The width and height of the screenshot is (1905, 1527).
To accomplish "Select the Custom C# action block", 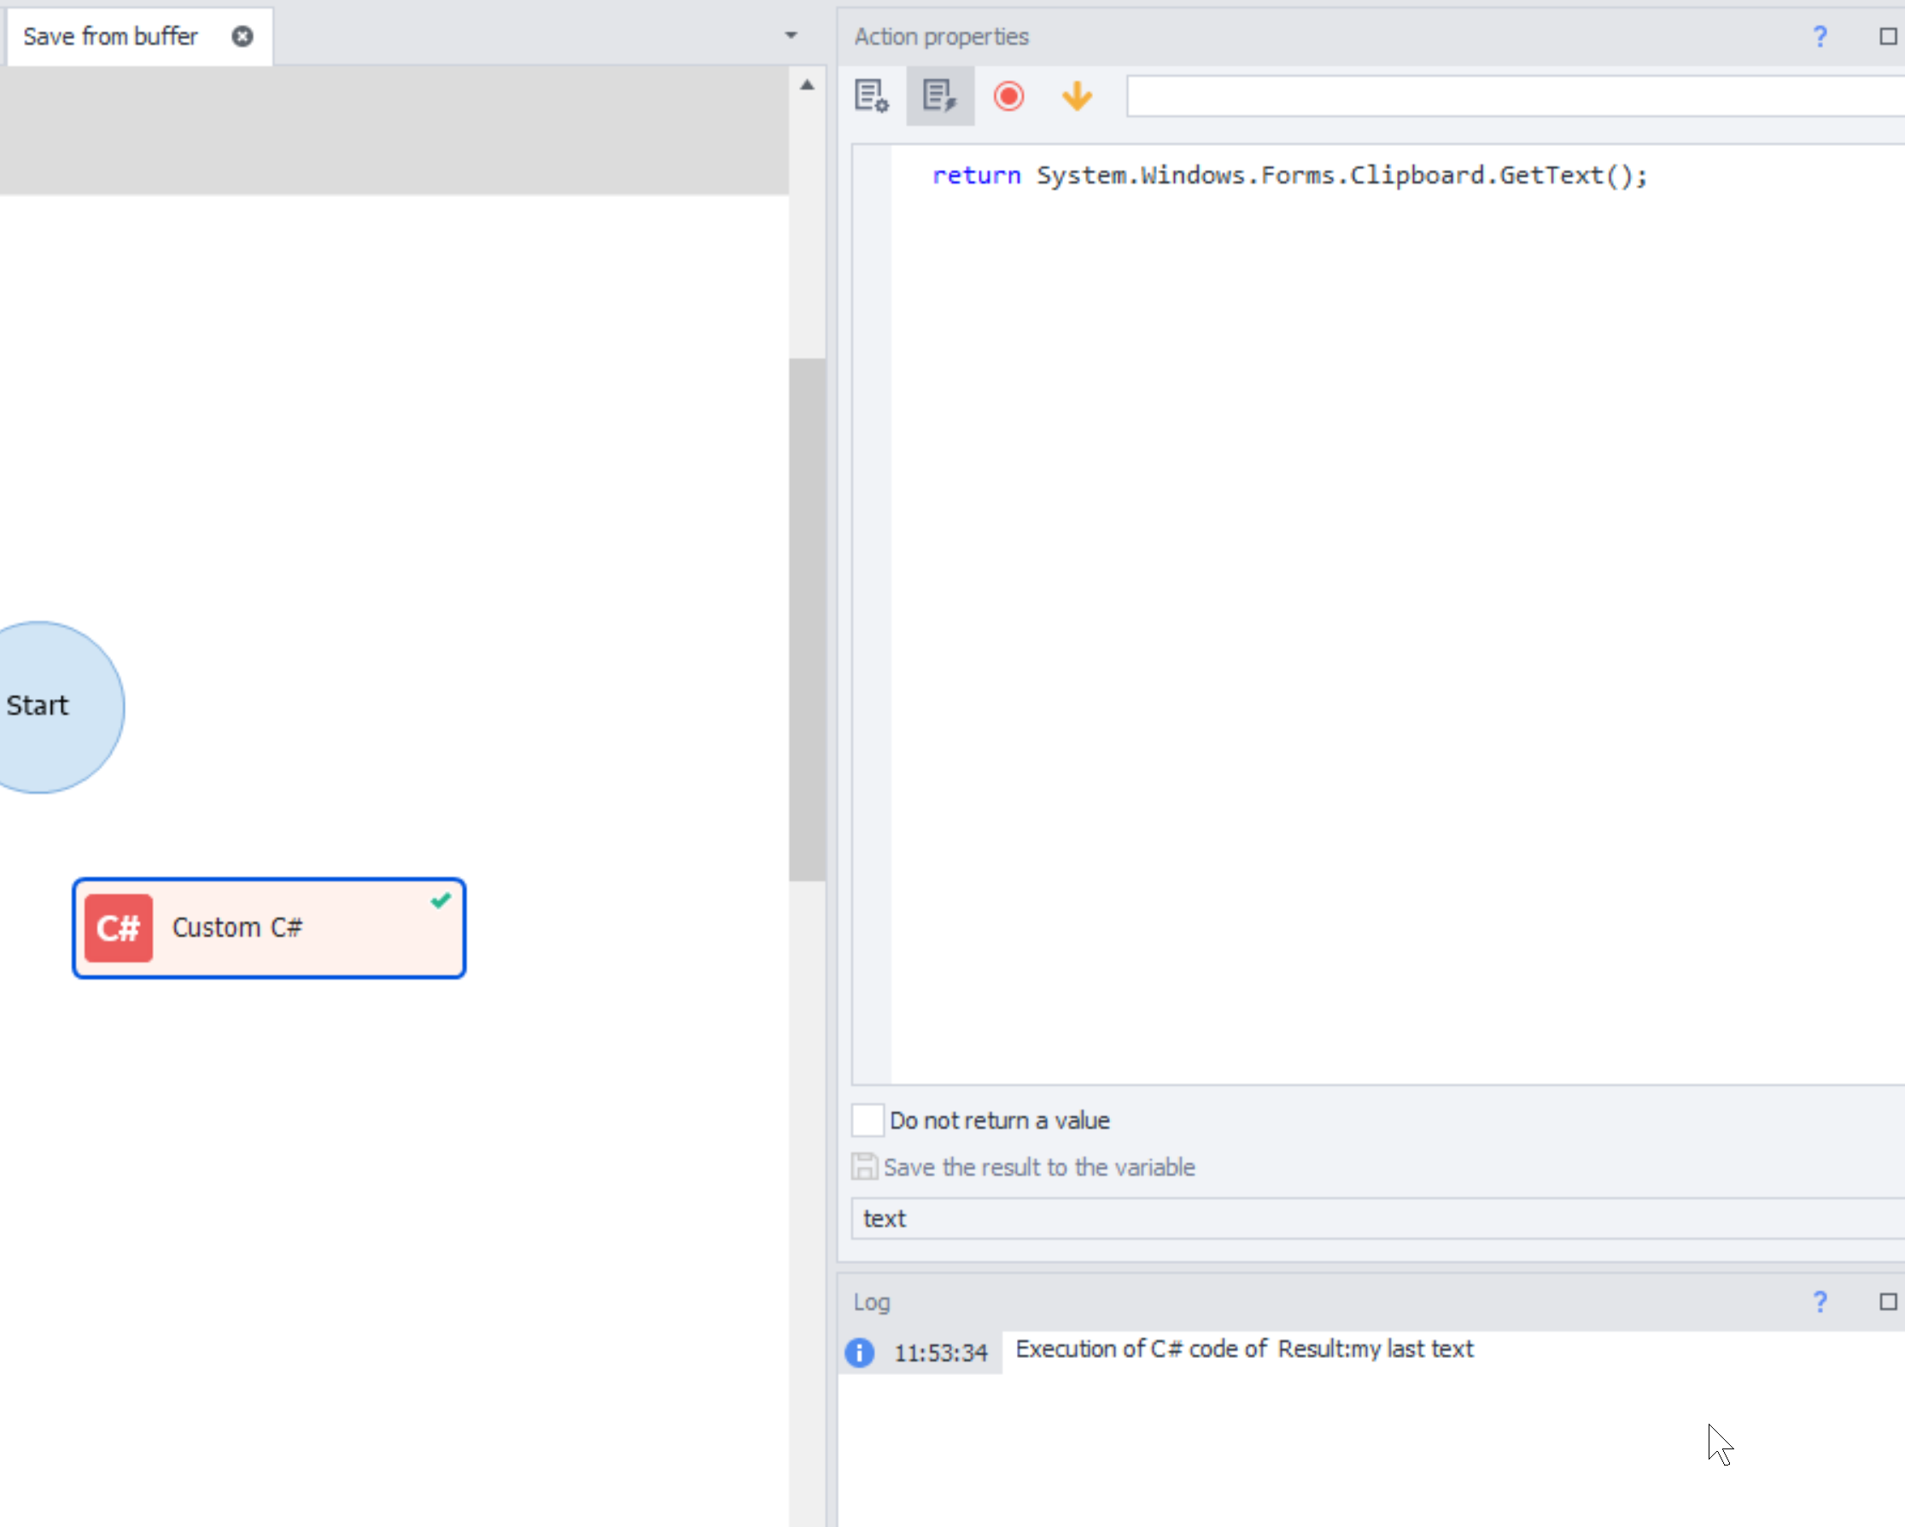I will click(x=269, y=927).
